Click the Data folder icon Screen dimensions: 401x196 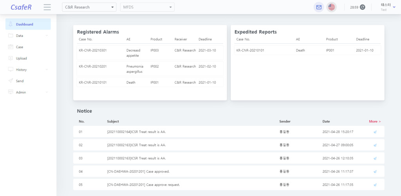(11, 36)
